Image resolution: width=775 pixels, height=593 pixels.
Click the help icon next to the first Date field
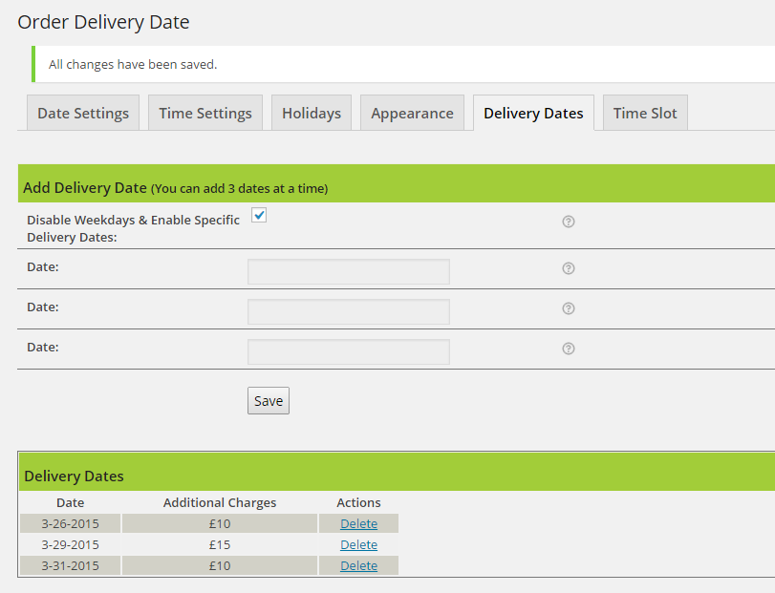[x=568, y=268]
